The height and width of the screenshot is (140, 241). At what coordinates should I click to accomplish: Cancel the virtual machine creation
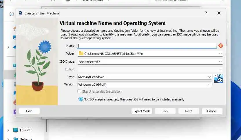pos(212,111)
